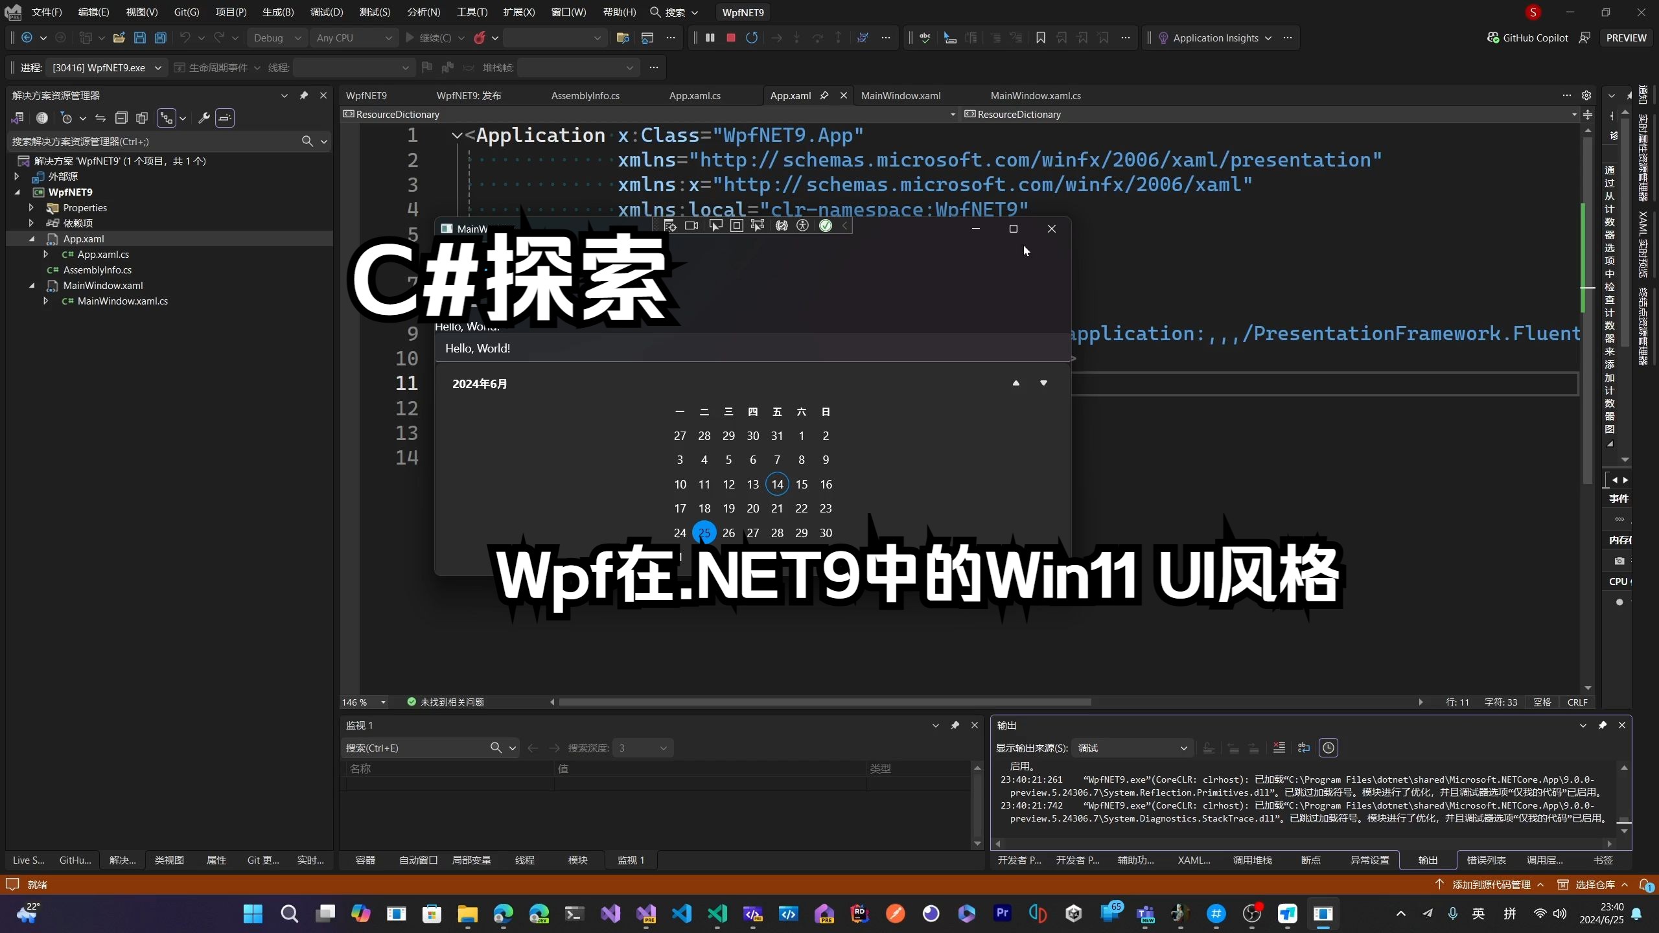Collapse the Application element at line 1
The width and height of the screenshot is (1659, 933).
[457, 135]
